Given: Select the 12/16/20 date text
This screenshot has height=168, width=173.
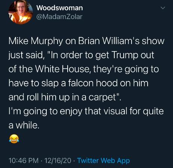Looking at the screenshot, I should point(58,161).
